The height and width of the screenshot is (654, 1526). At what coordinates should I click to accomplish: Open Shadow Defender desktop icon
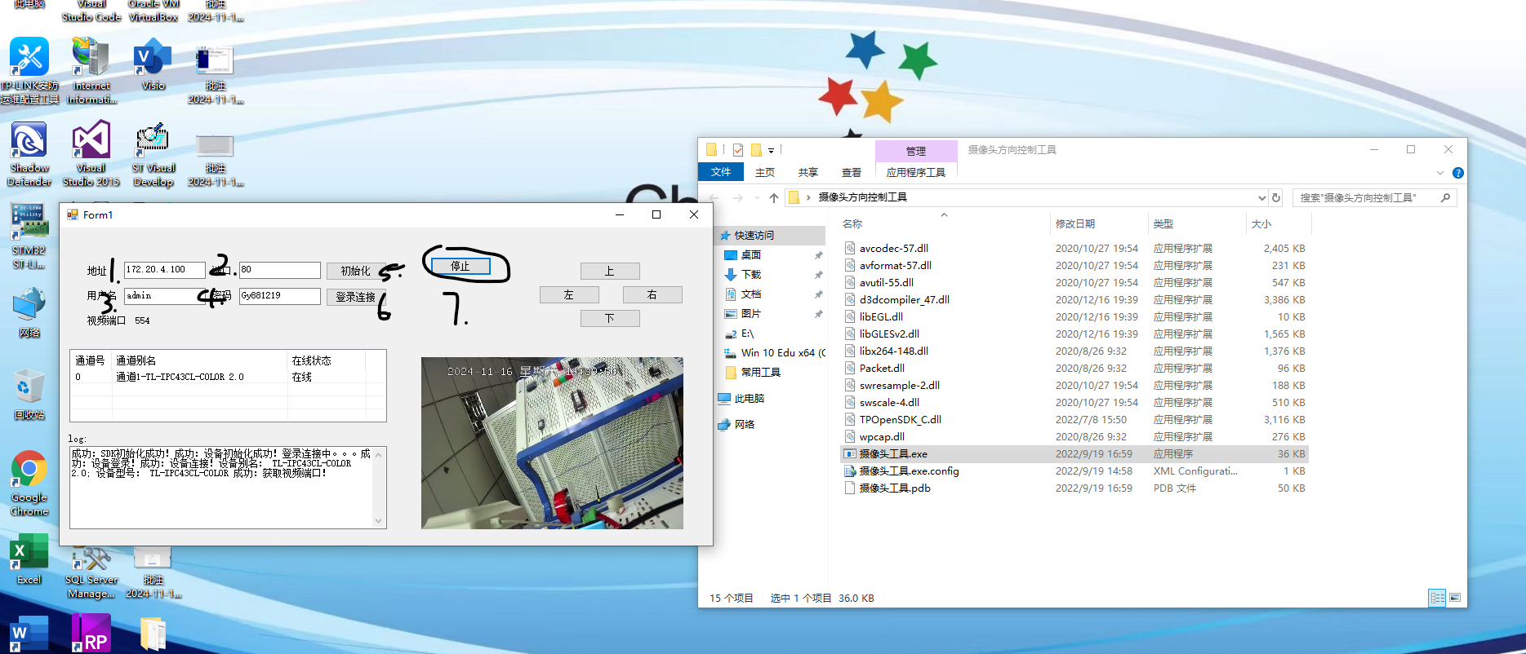pyautogui.click(x=29, y=153)
